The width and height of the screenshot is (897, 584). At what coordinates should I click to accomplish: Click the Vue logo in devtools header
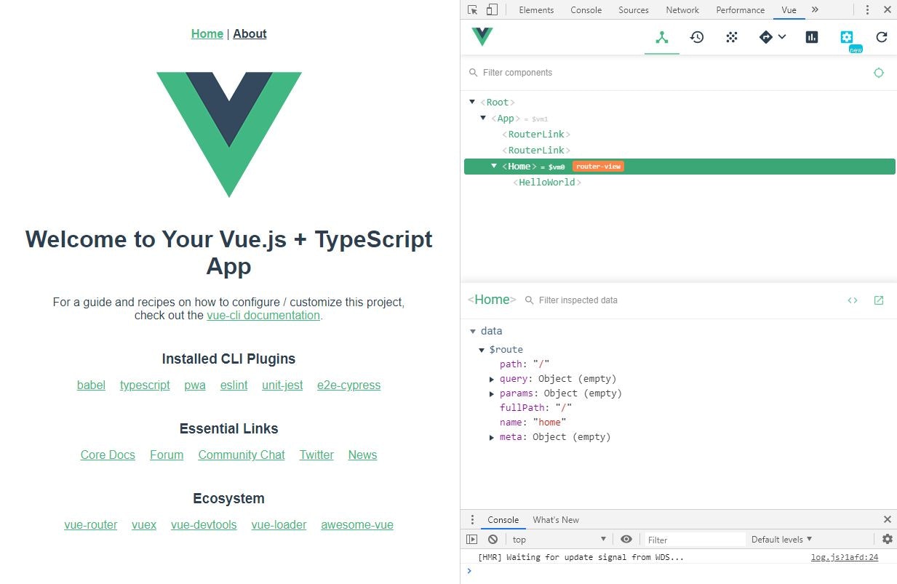pos(482,37)
